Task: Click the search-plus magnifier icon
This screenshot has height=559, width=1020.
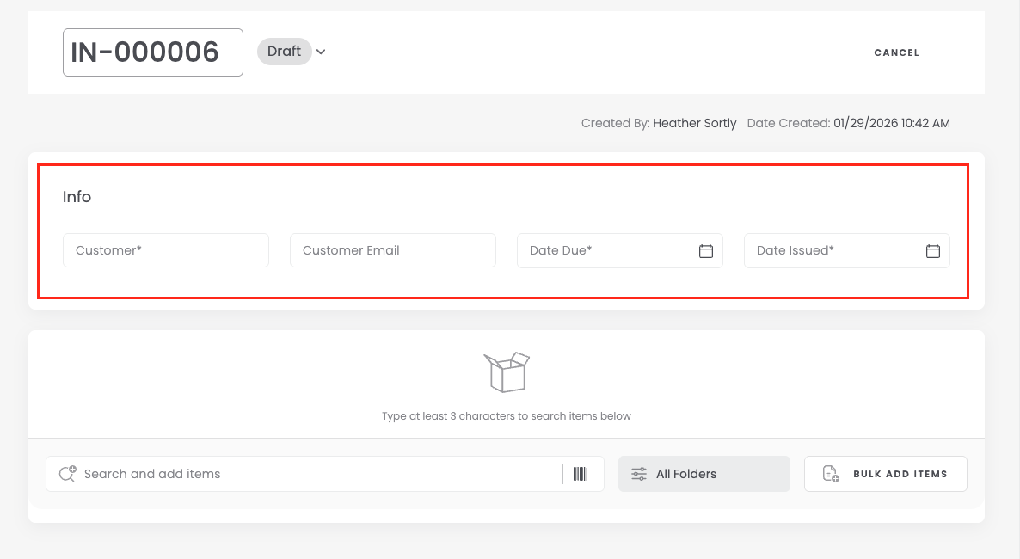Action: 67,474
